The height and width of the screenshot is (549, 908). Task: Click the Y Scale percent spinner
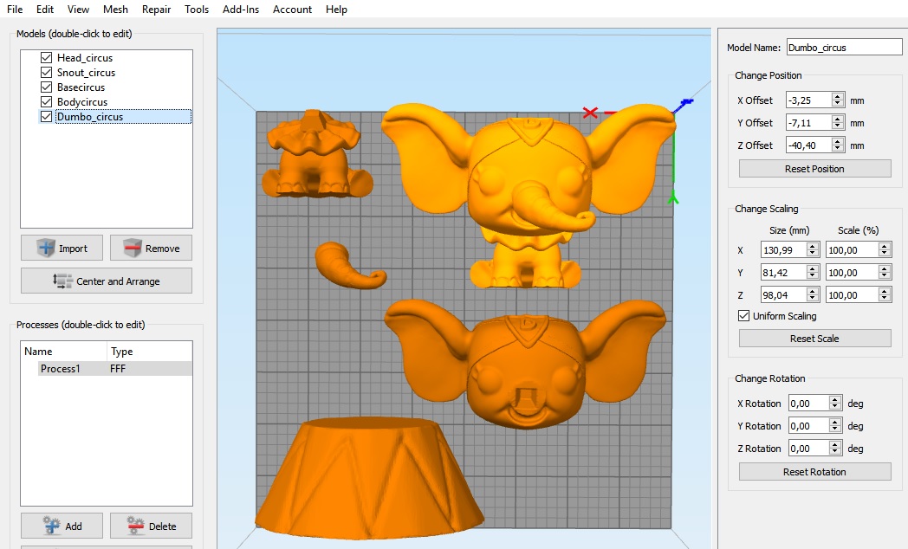[885, 273]
